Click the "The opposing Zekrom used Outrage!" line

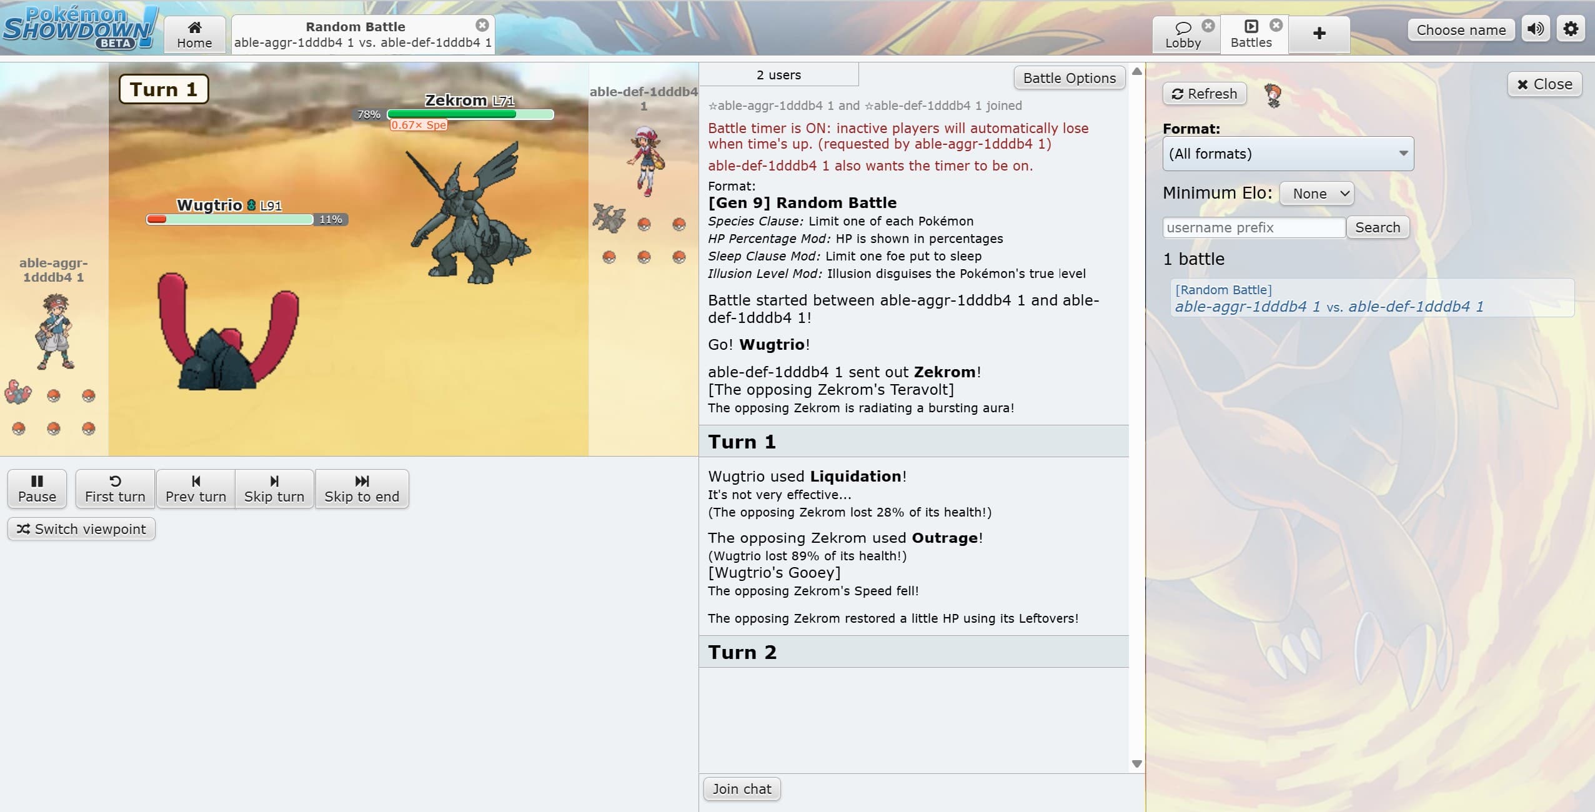click(845, 538)
